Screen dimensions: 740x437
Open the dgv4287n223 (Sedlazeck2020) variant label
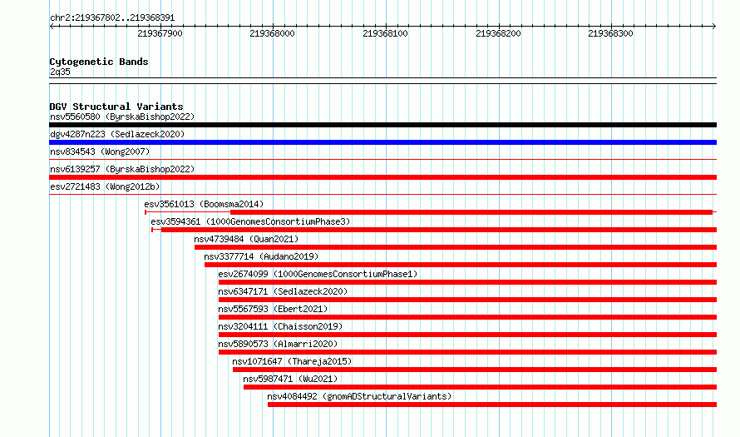coord(117,134)
